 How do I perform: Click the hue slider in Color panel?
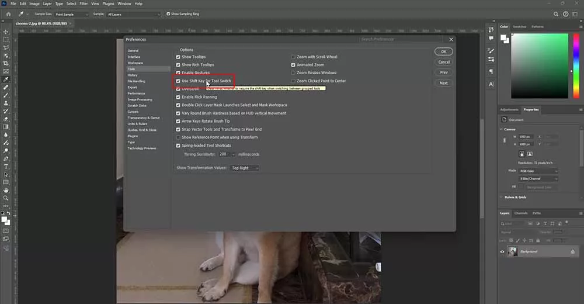tap(576, 65)
